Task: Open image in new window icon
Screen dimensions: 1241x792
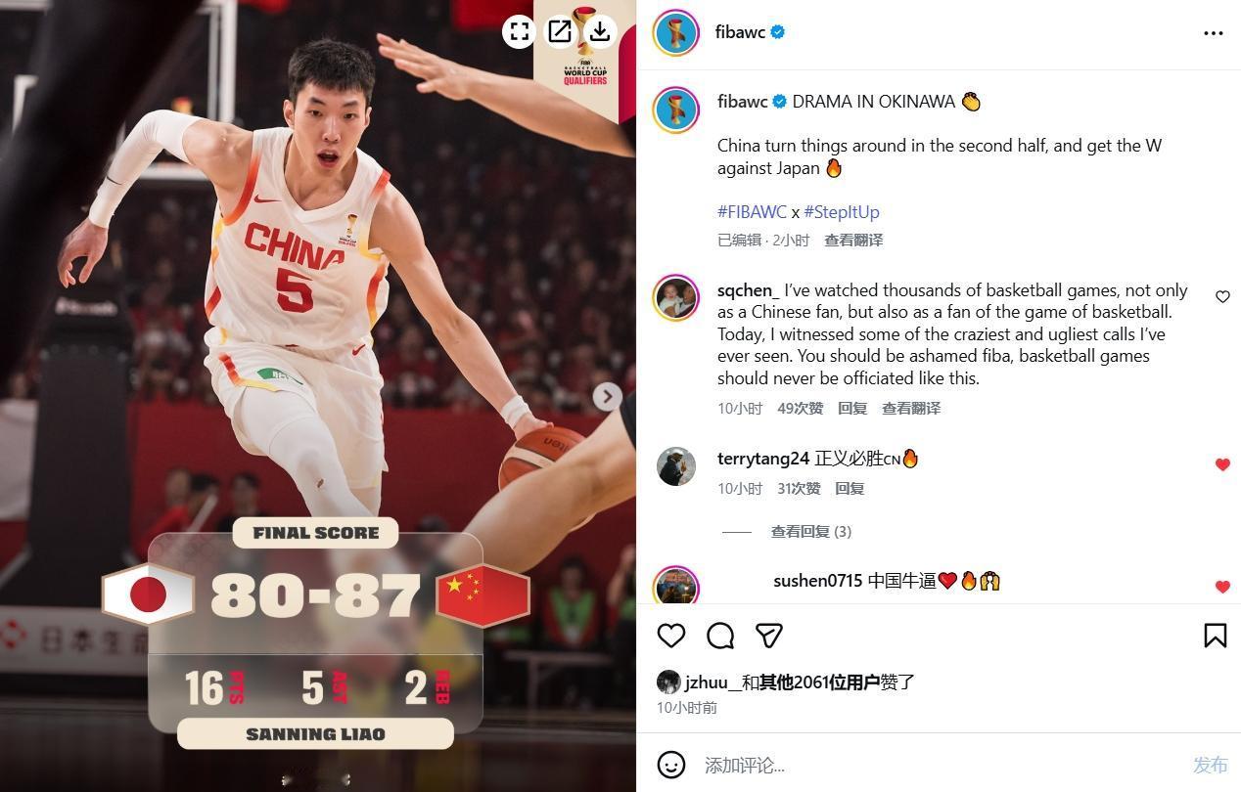Action: 560,31
